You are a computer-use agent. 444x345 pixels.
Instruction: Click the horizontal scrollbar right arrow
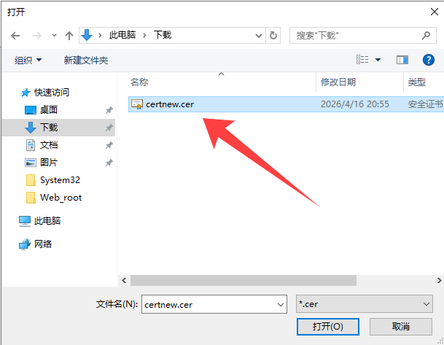439,280
